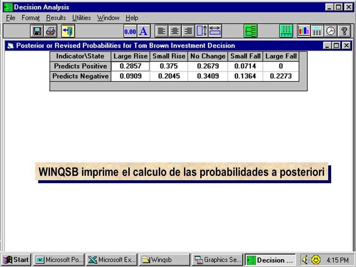The image size is (356, 267).
Task: Click the Decision taskbar button
Action: pos(270,260)
